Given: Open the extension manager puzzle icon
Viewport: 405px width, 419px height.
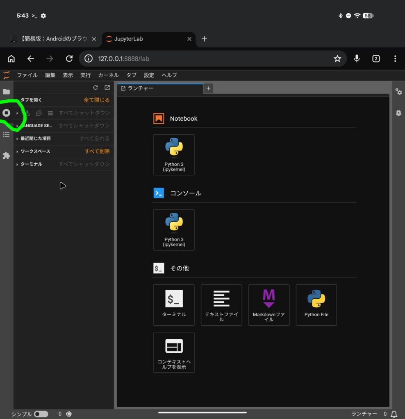Looking at the screenshot, I should [x=6, y=155].
